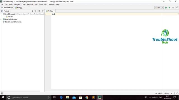Click the memory/notifications icon at status bar end
Screen dimensions: 179x100
[x=177, y=93]
